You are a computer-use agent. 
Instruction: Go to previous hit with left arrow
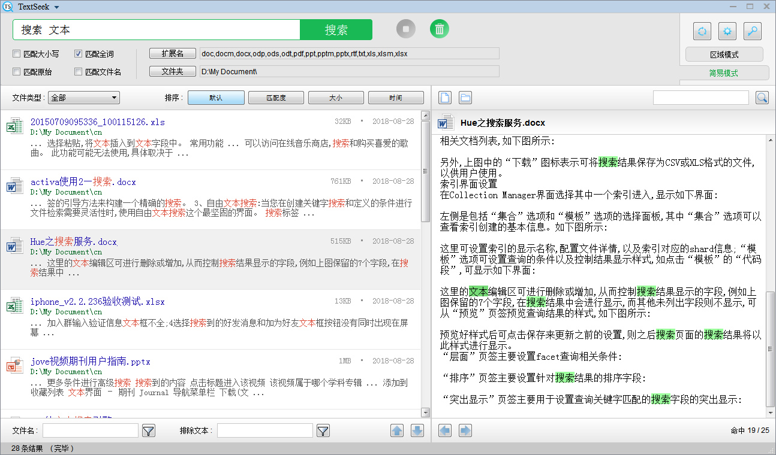[445, 430]
